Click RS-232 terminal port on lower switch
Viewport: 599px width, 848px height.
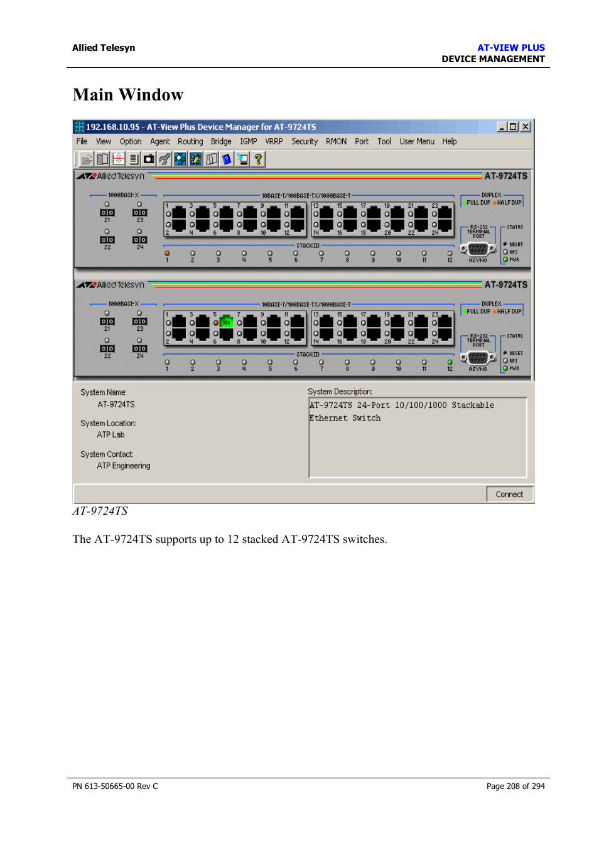point(478,358)
